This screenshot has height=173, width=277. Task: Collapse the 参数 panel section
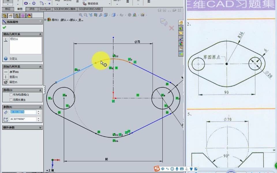point(40,107)
